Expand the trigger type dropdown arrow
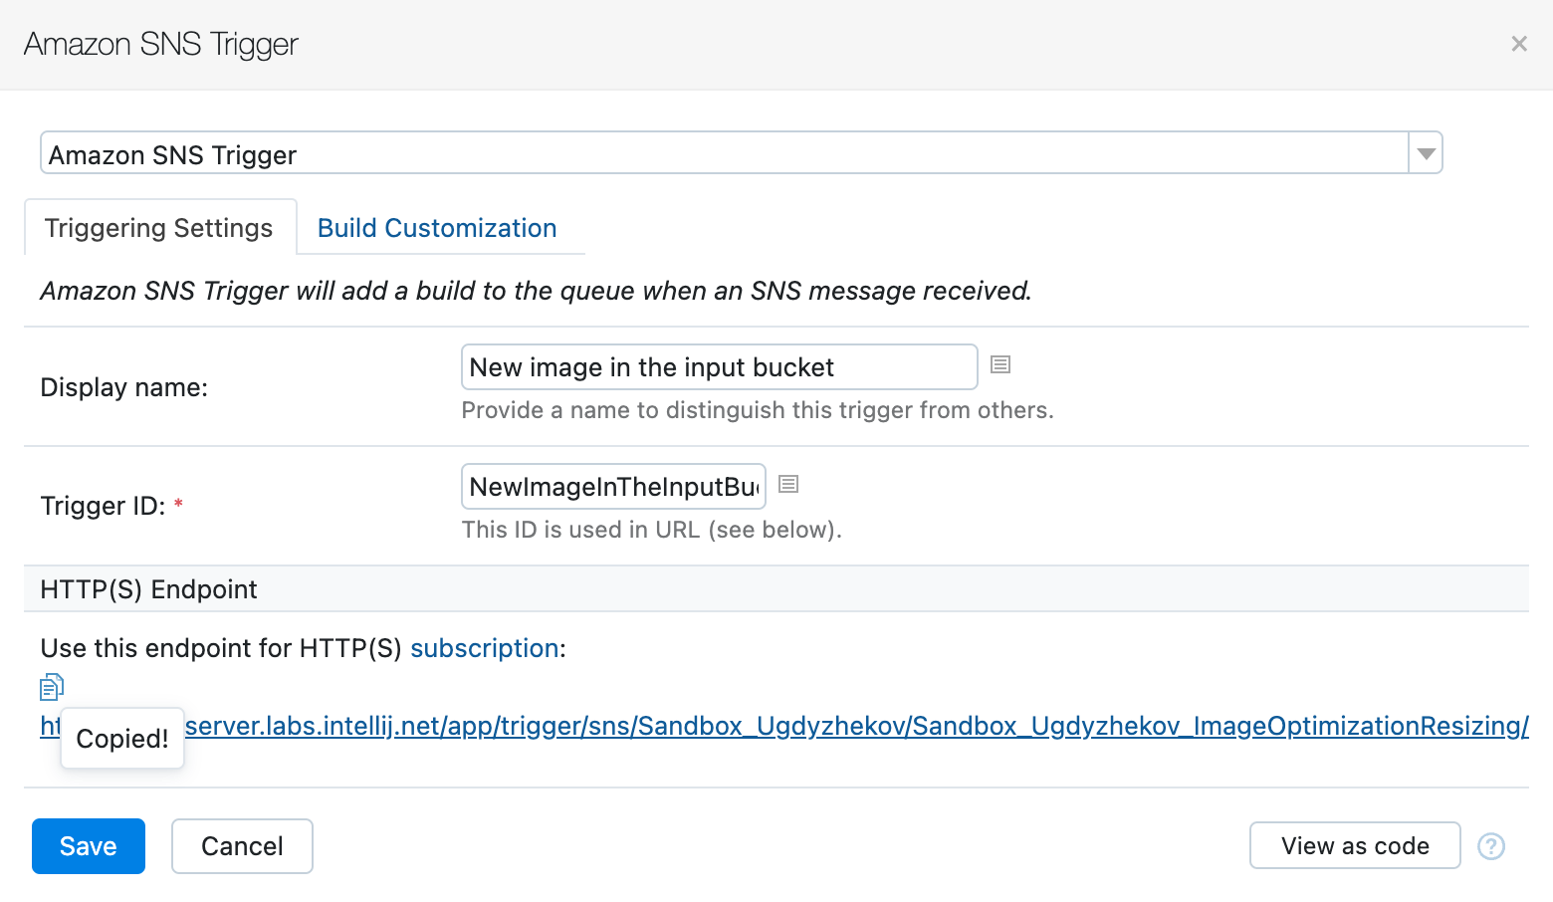This screenshot has width=1553, height=902. [1426, 154]
